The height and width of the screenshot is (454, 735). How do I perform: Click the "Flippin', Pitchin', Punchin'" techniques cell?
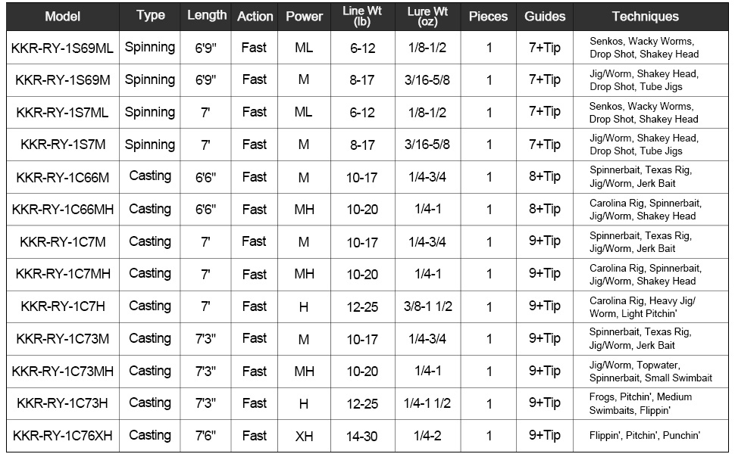click(x=645, y=436)
